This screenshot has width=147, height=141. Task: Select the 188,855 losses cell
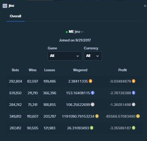[x=50, y=105]
